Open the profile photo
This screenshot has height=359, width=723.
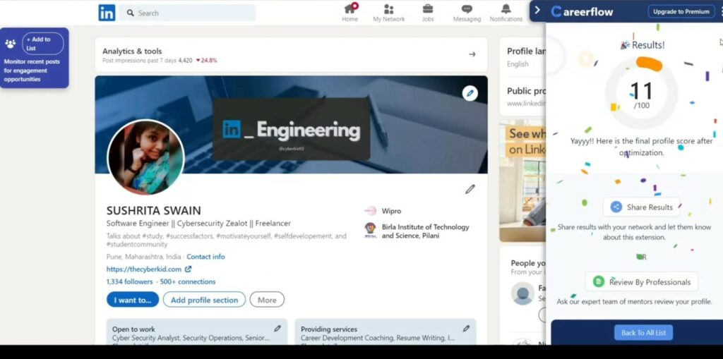point(145,157)
